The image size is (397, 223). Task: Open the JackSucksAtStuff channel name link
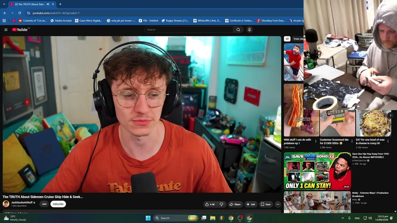pyautogui.click(x=22, y=203)
